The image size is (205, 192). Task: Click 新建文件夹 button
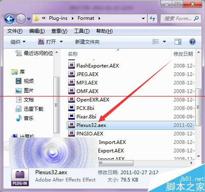pos(87,42)
